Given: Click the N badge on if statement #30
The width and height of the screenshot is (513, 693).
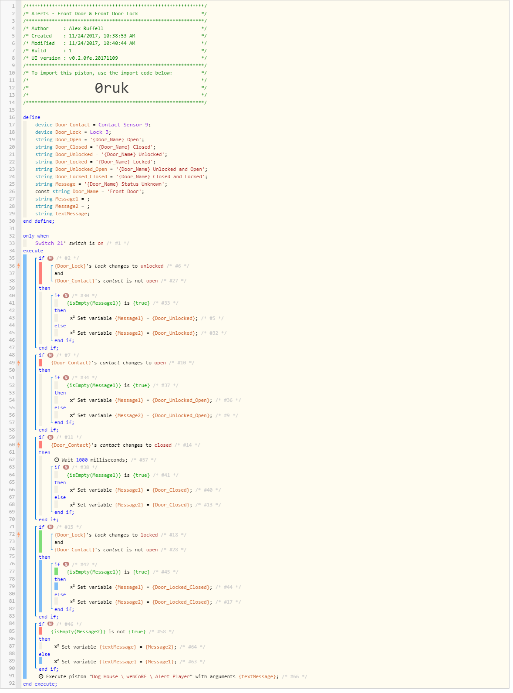Looking at the screenshot, I should pyautogui.click(x=66, y=296).
